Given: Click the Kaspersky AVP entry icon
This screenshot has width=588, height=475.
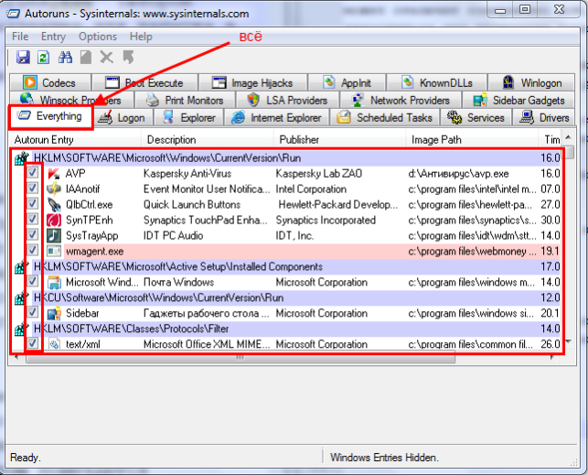Looking at the screenshot, I should (x=54, y=173).
